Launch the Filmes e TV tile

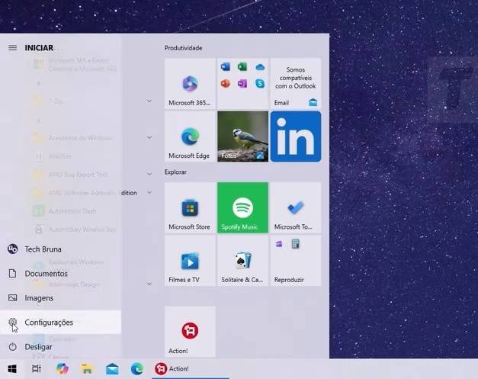190,260
